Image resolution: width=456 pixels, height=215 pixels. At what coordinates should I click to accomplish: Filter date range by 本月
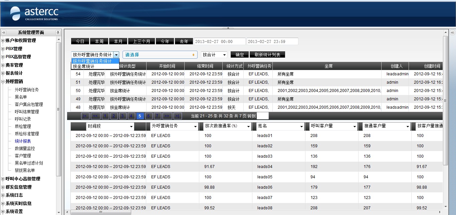tap(118, 41)
